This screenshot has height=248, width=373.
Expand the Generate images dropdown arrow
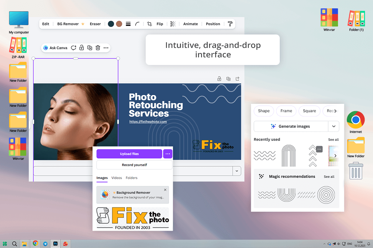point(334,126)
